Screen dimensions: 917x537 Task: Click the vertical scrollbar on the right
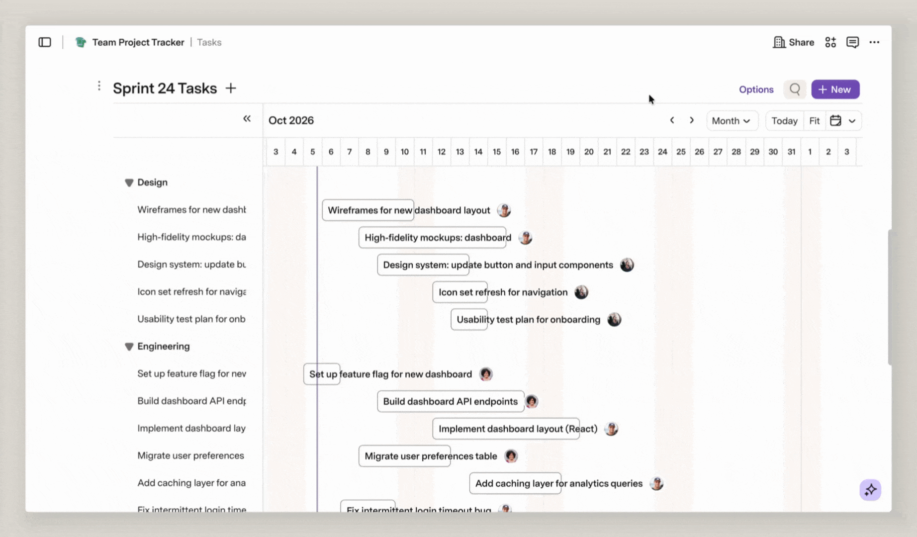pos(889,297)
